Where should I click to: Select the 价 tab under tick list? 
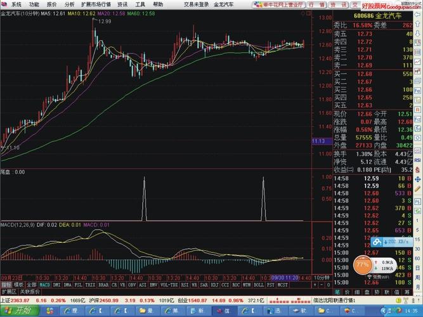[347, 292]
